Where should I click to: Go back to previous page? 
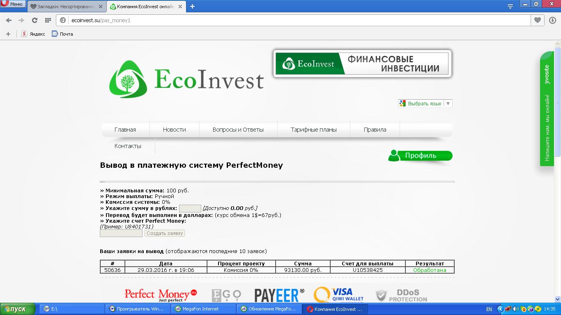(x=9, y=20)
